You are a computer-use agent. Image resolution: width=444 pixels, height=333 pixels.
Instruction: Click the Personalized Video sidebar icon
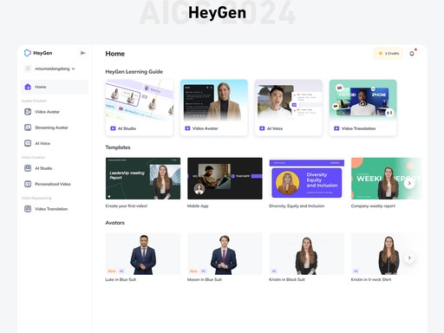(x=28, y=184)
